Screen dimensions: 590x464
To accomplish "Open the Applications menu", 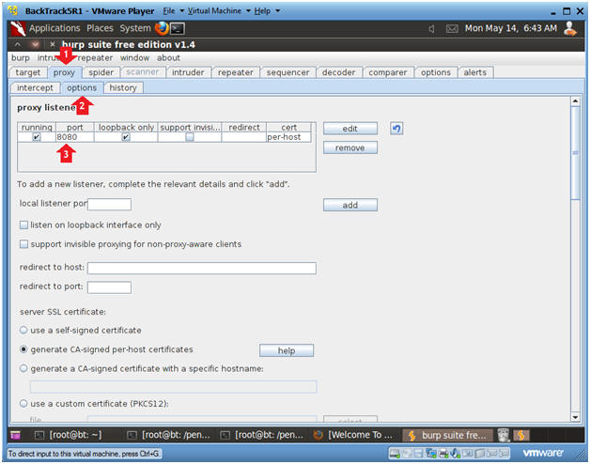I will [54, 28].
